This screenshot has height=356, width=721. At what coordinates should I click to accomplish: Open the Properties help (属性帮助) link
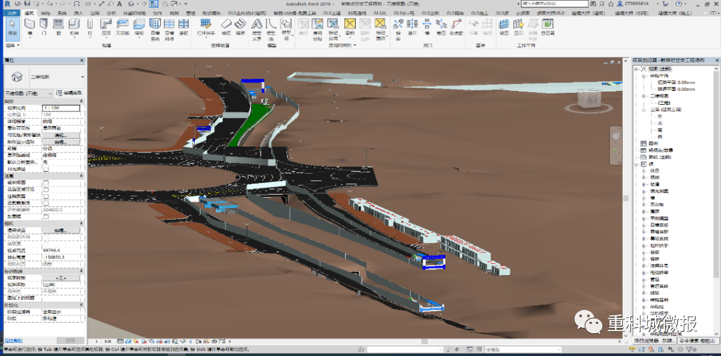[13, 341]
